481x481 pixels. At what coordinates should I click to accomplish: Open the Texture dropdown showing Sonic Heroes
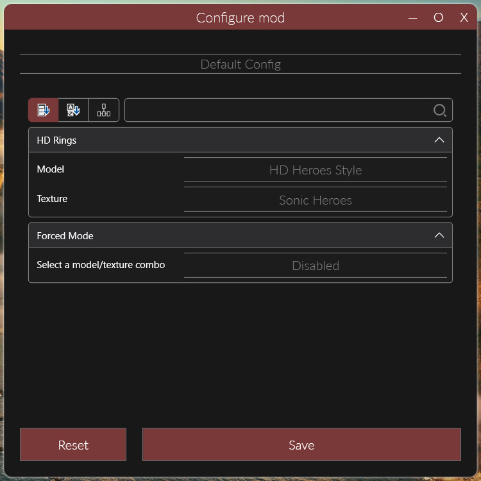coord(315,200)
